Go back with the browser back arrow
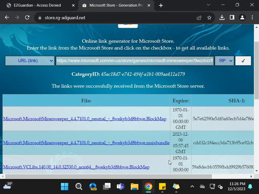Viewport: 259px width, 194px height. tap(7, 17)
